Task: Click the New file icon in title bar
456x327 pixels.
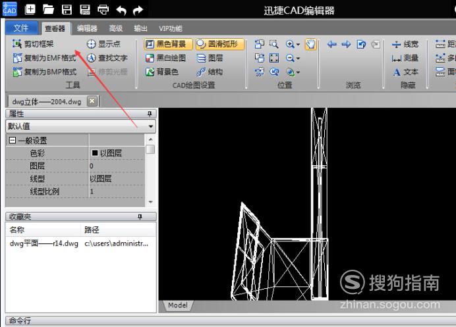Action: [x=30, y=9]
